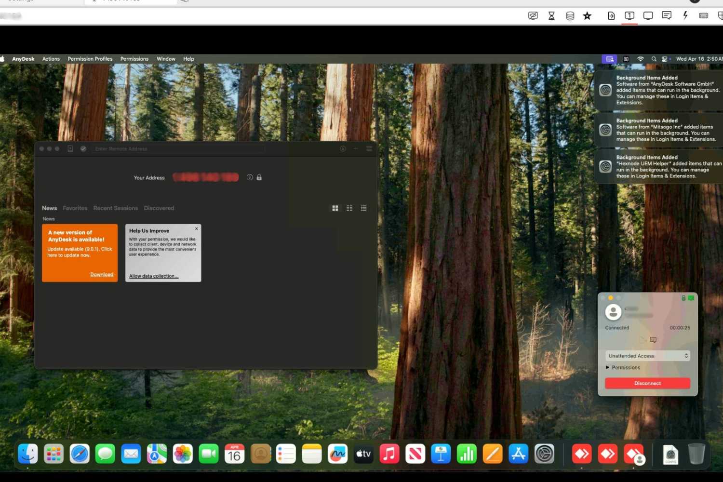Viewport: 723px width, 482px height.
Task: Click the Enter Remote Address field
Action: [x=178, y=149]
